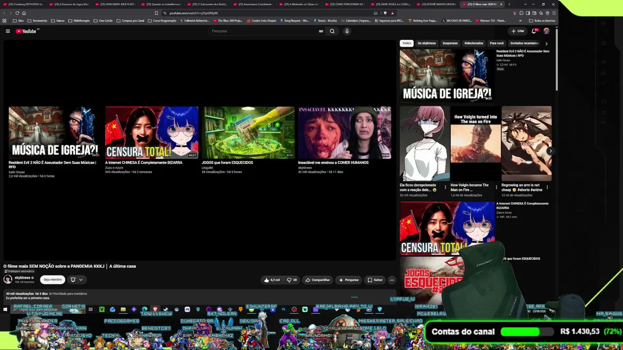623x350 pixels.
Task: Open JOGOS que foram ESQUECIDOS end-screen thumbnail
Action: [249, 132]
